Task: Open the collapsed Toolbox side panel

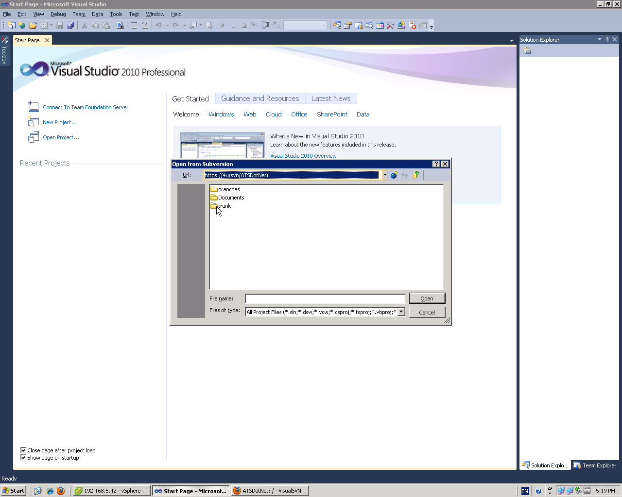Action: tap(4, 50)
